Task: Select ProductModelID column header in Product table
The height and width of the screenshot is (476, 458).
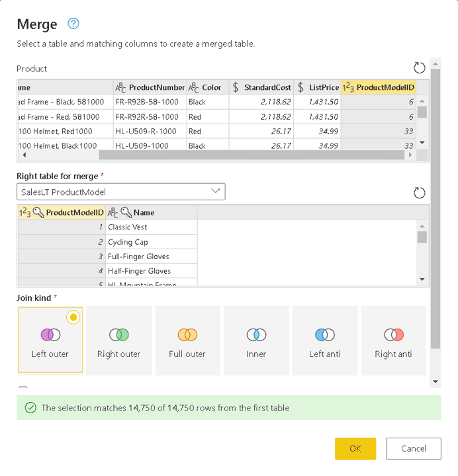Action: pos(379,87)
